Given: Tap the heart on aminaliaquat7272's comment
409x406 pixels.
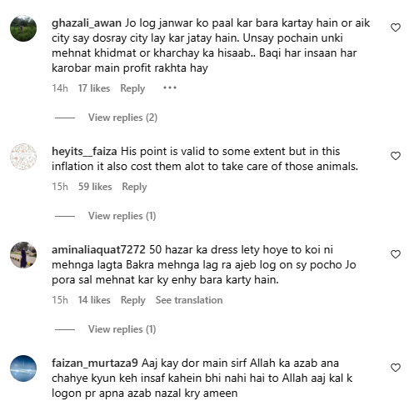Looking at the screenshot, I should (396, 254).
